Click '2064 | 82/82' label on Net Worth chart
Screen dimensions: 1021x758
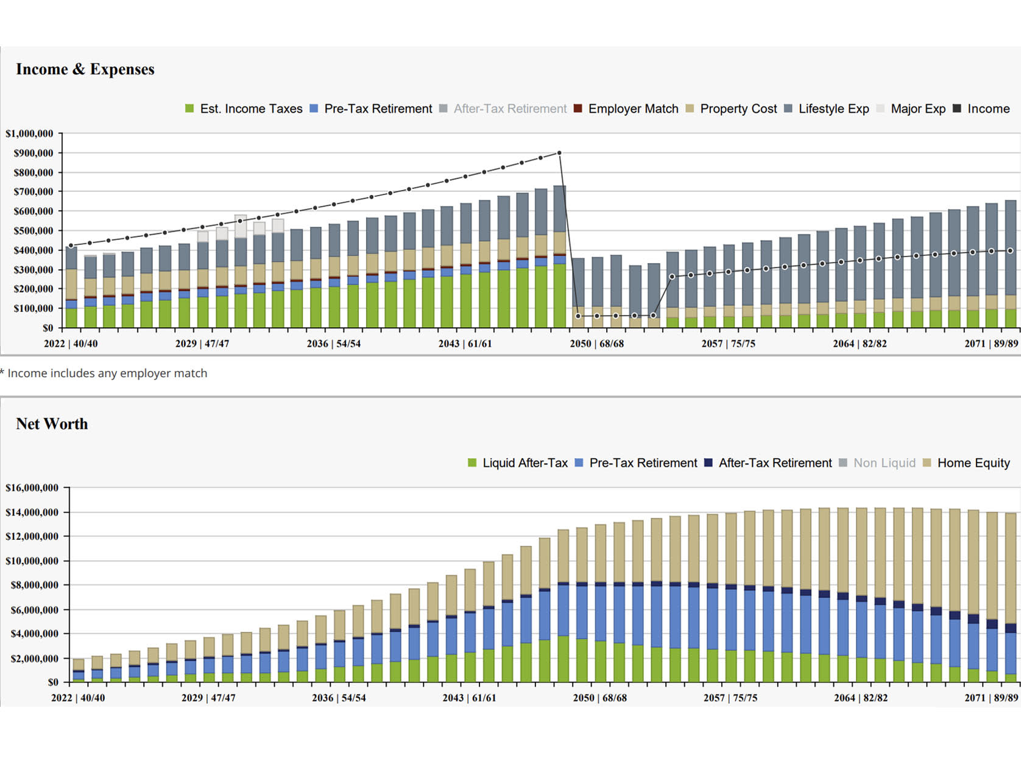point(861,698)
